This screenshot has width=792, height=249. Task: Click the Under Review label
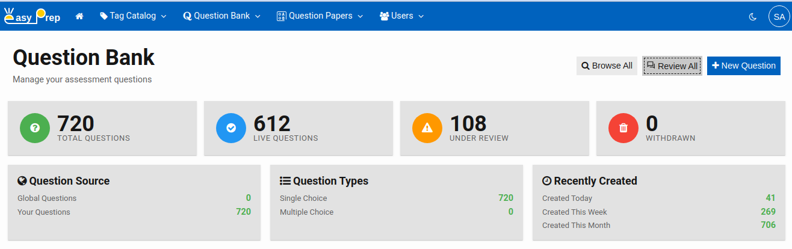pyautogui.click(x=479, y=138)
